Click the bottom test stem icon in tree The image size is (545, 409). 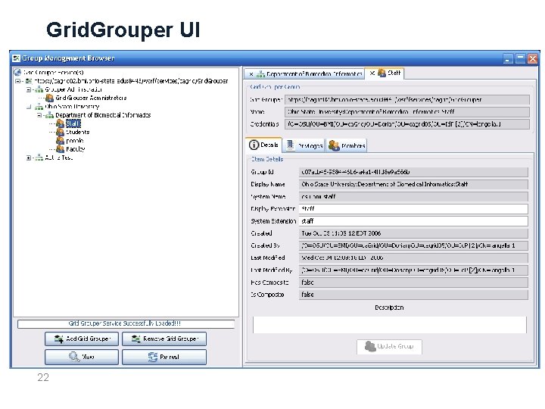click(x=39, y=158)
